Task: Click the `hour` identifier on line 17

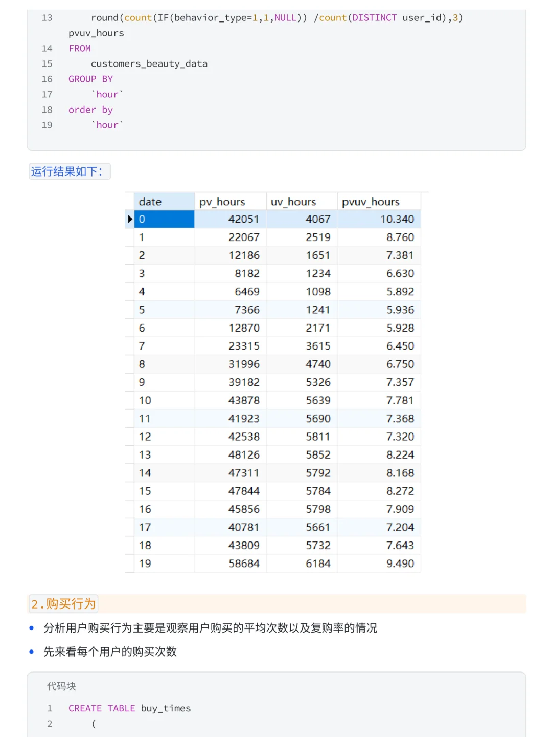Action: [107, 94]
